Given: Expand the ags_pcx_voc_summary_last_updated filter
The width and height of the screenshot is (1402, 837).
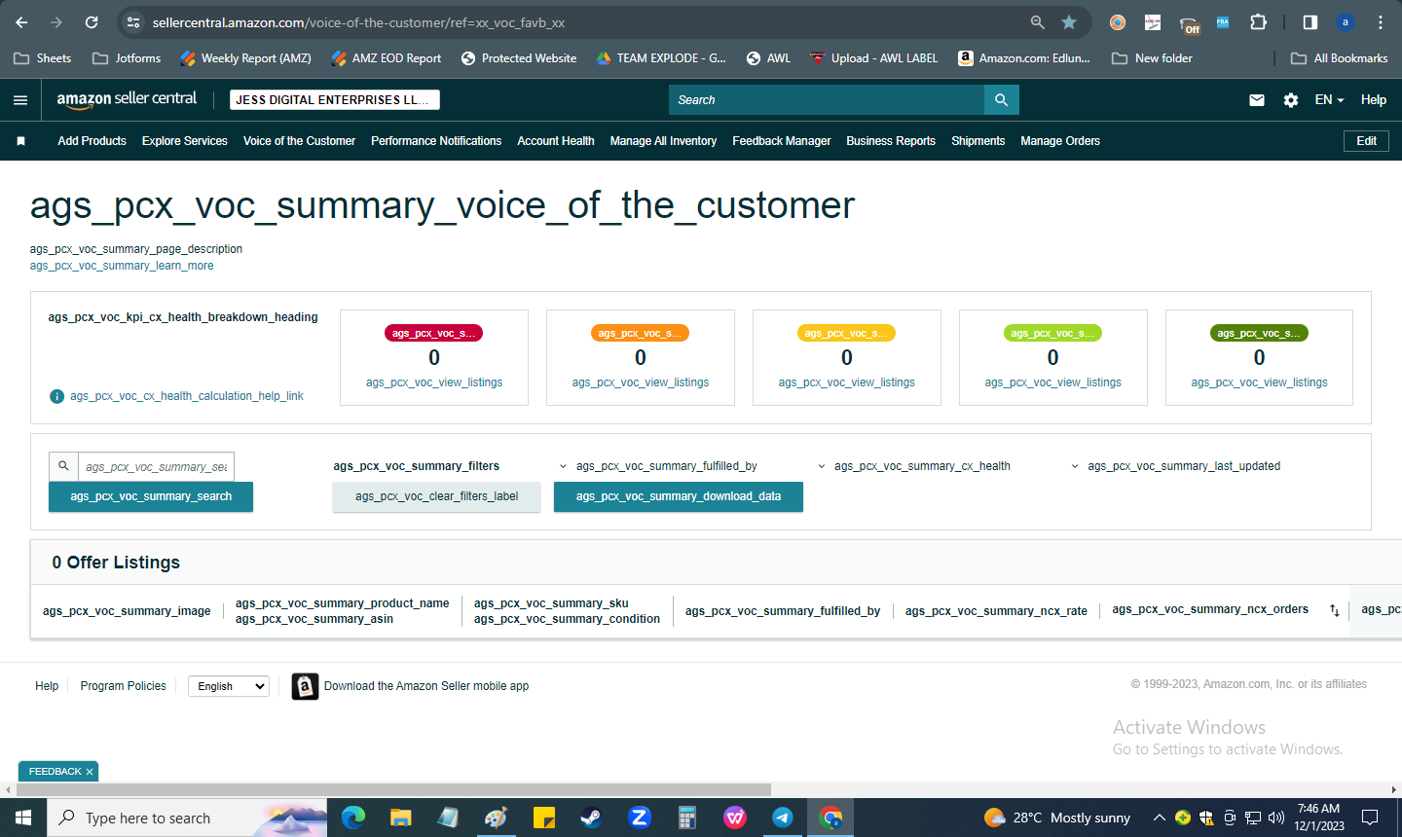Looking at the screenshot, I should (x=1175, y=466).
